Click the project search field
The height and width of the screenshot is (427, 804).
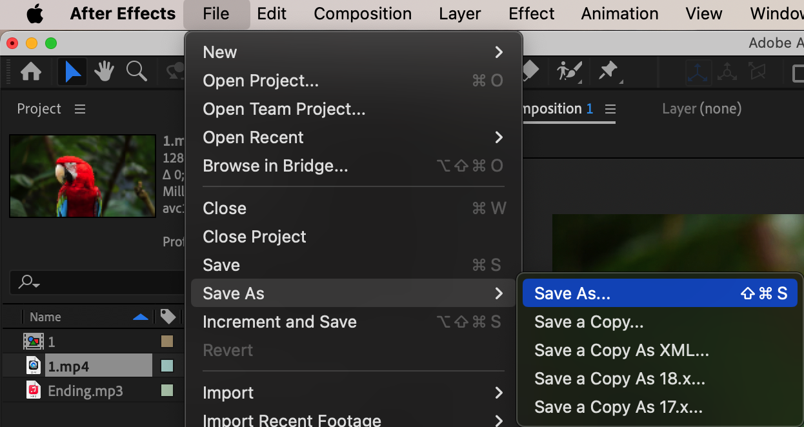97,282
